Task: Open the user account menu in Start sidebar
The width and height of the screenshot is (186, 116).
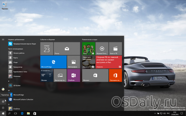Action: tap(3, 89)
